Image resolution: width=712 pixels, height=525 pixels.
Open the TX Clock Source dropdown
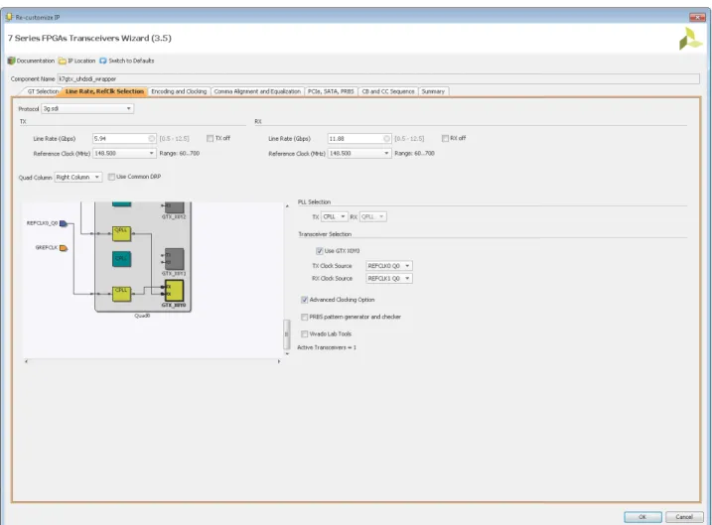[389, 266]
